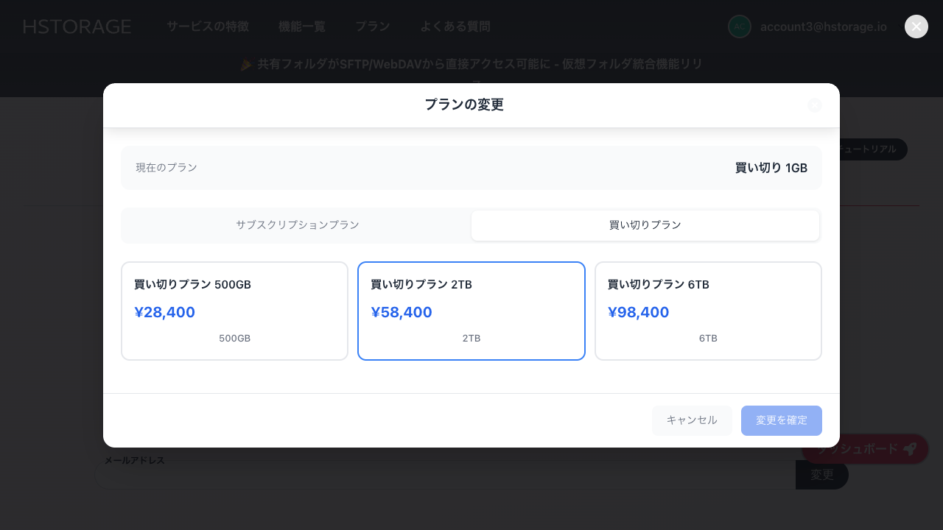Choose the 買い切りプラン 500GB card

point(234,311)
